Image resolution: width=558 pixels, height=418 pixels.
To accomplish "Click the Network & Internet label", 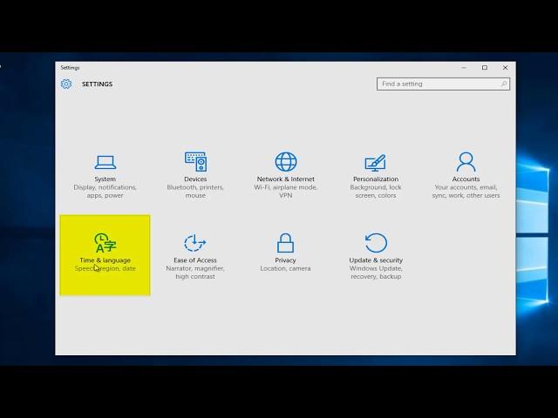I will tap(286, 179).
